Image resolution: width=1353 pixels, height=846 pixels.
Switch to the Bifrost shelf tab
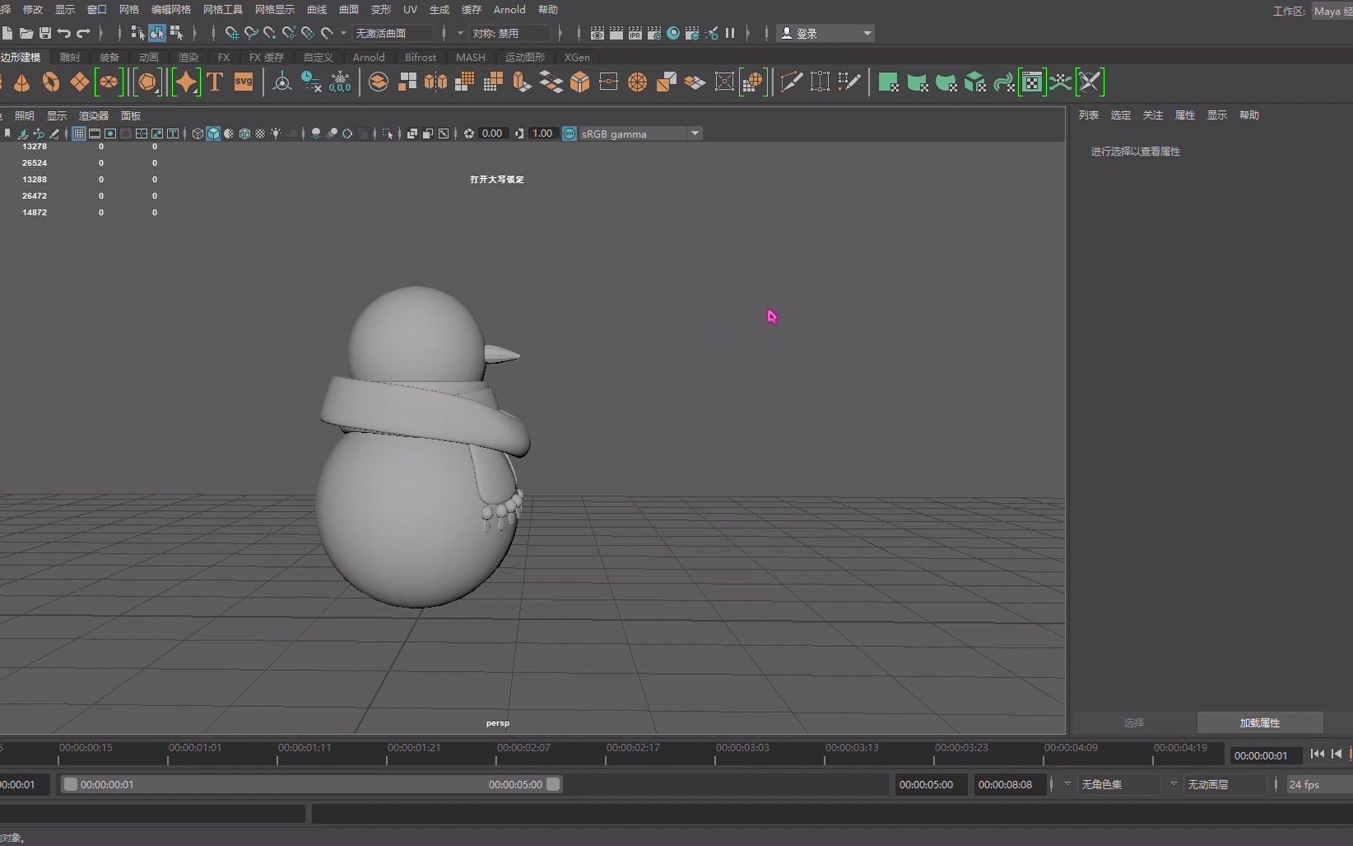pyautogui.click(x=420, y=57)
